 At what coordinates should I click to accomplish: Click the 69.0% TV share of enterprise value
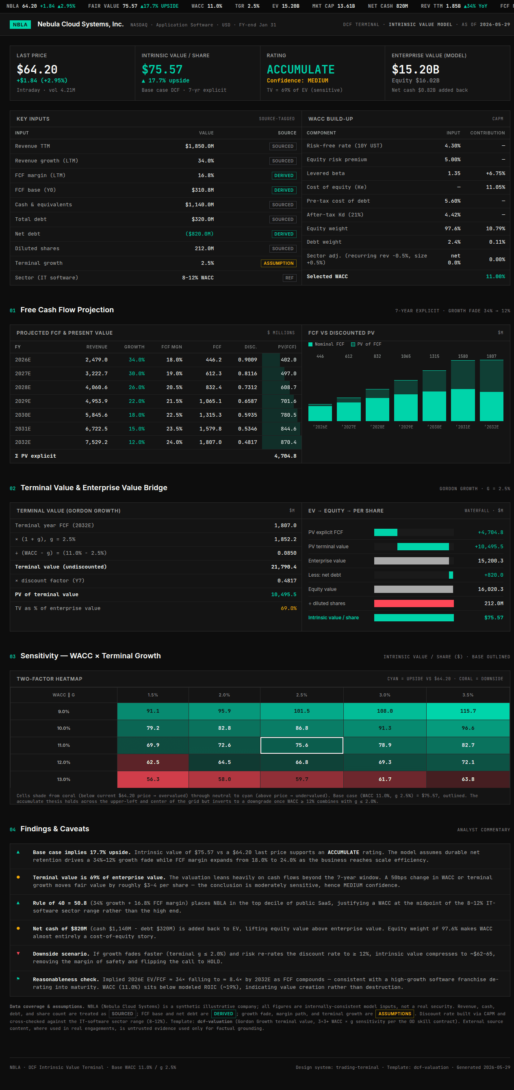click(288, 608)
